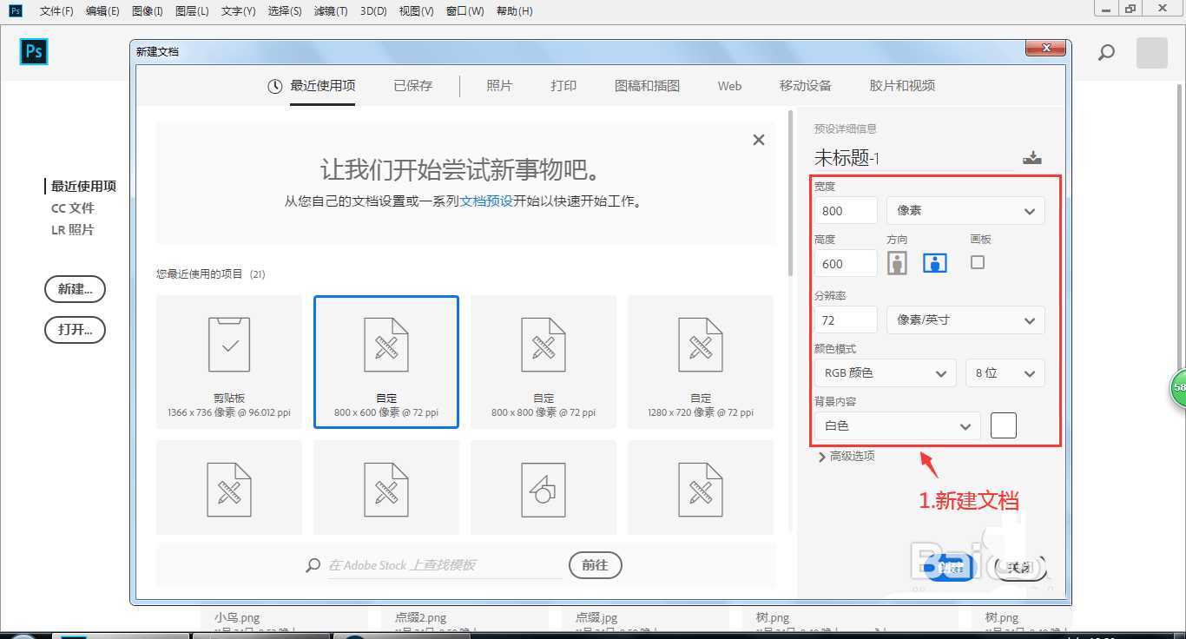Click the magnifier icon inside the Adobe Stock search box

[313, 565]
